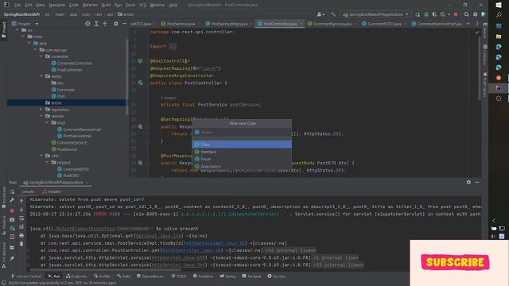This screenshot has width=509, height=286.
Task: Switch to PostService.java editor tab
Action: click(x=178, y=24)
